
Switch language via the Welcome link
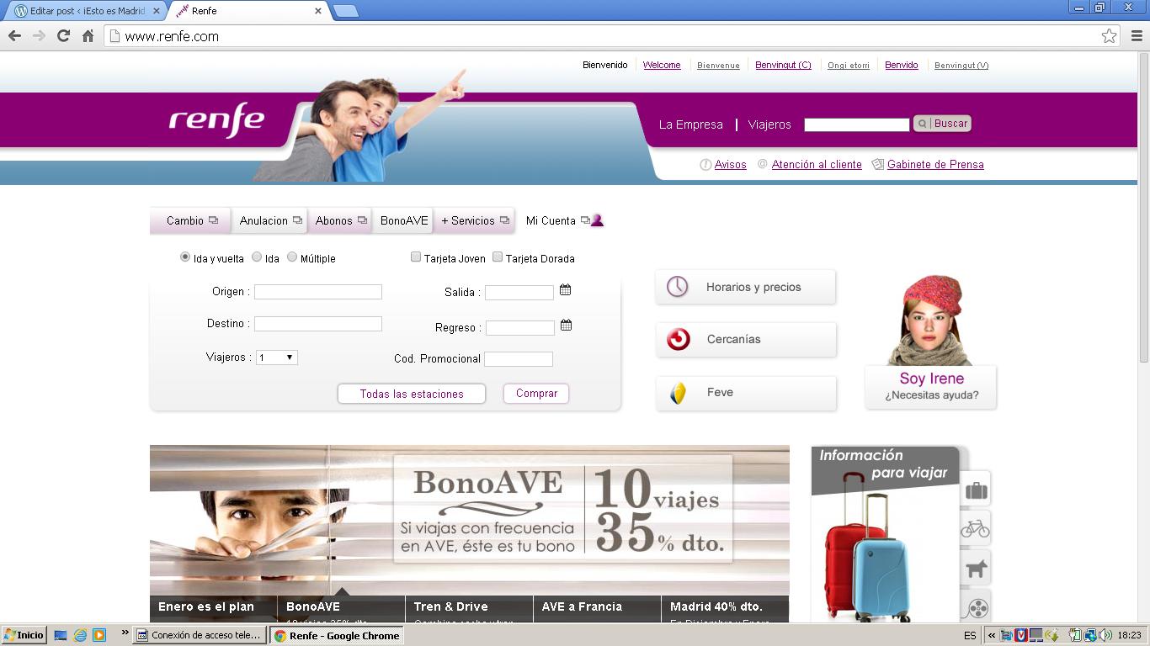pyautogui.click(x=662, y=65)
